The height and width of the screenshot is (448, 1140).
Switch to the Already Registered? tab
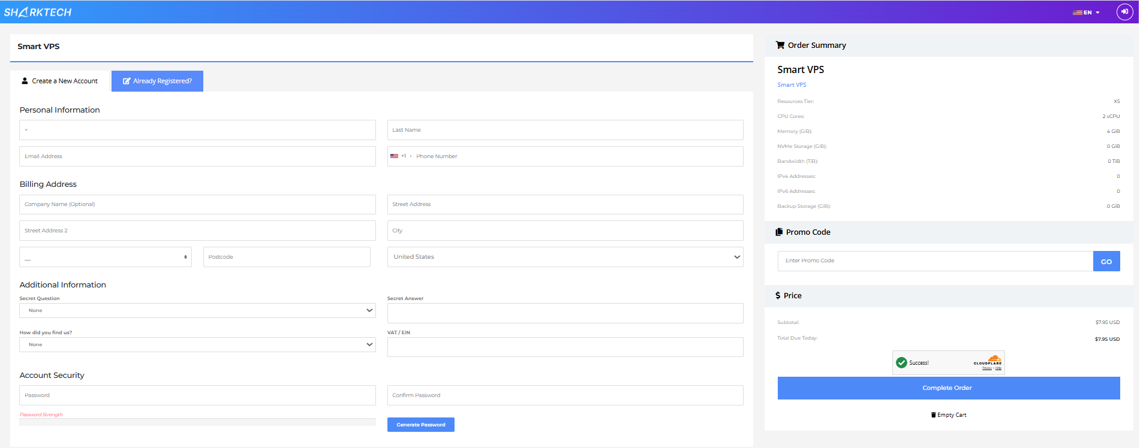tap(157, 81)
